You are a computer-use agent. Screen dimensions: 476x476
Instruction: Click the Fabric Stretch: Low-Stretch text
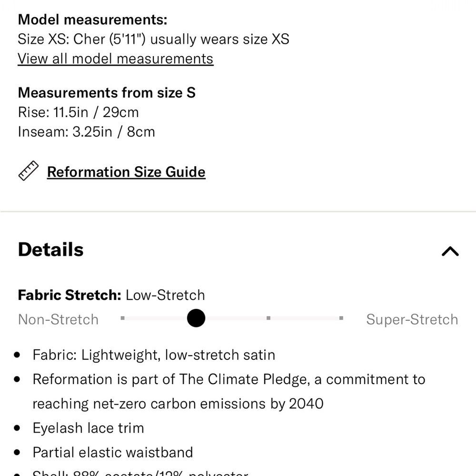[111, 295]
